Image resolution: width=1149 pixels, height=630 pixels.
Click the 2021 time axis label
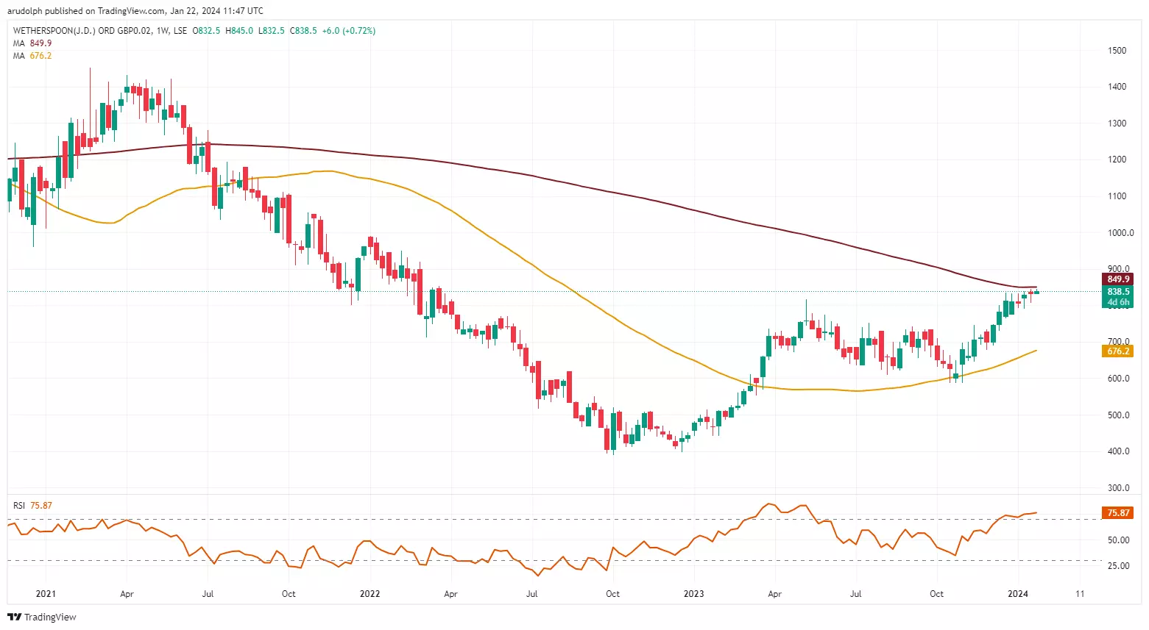pos(46,594)
